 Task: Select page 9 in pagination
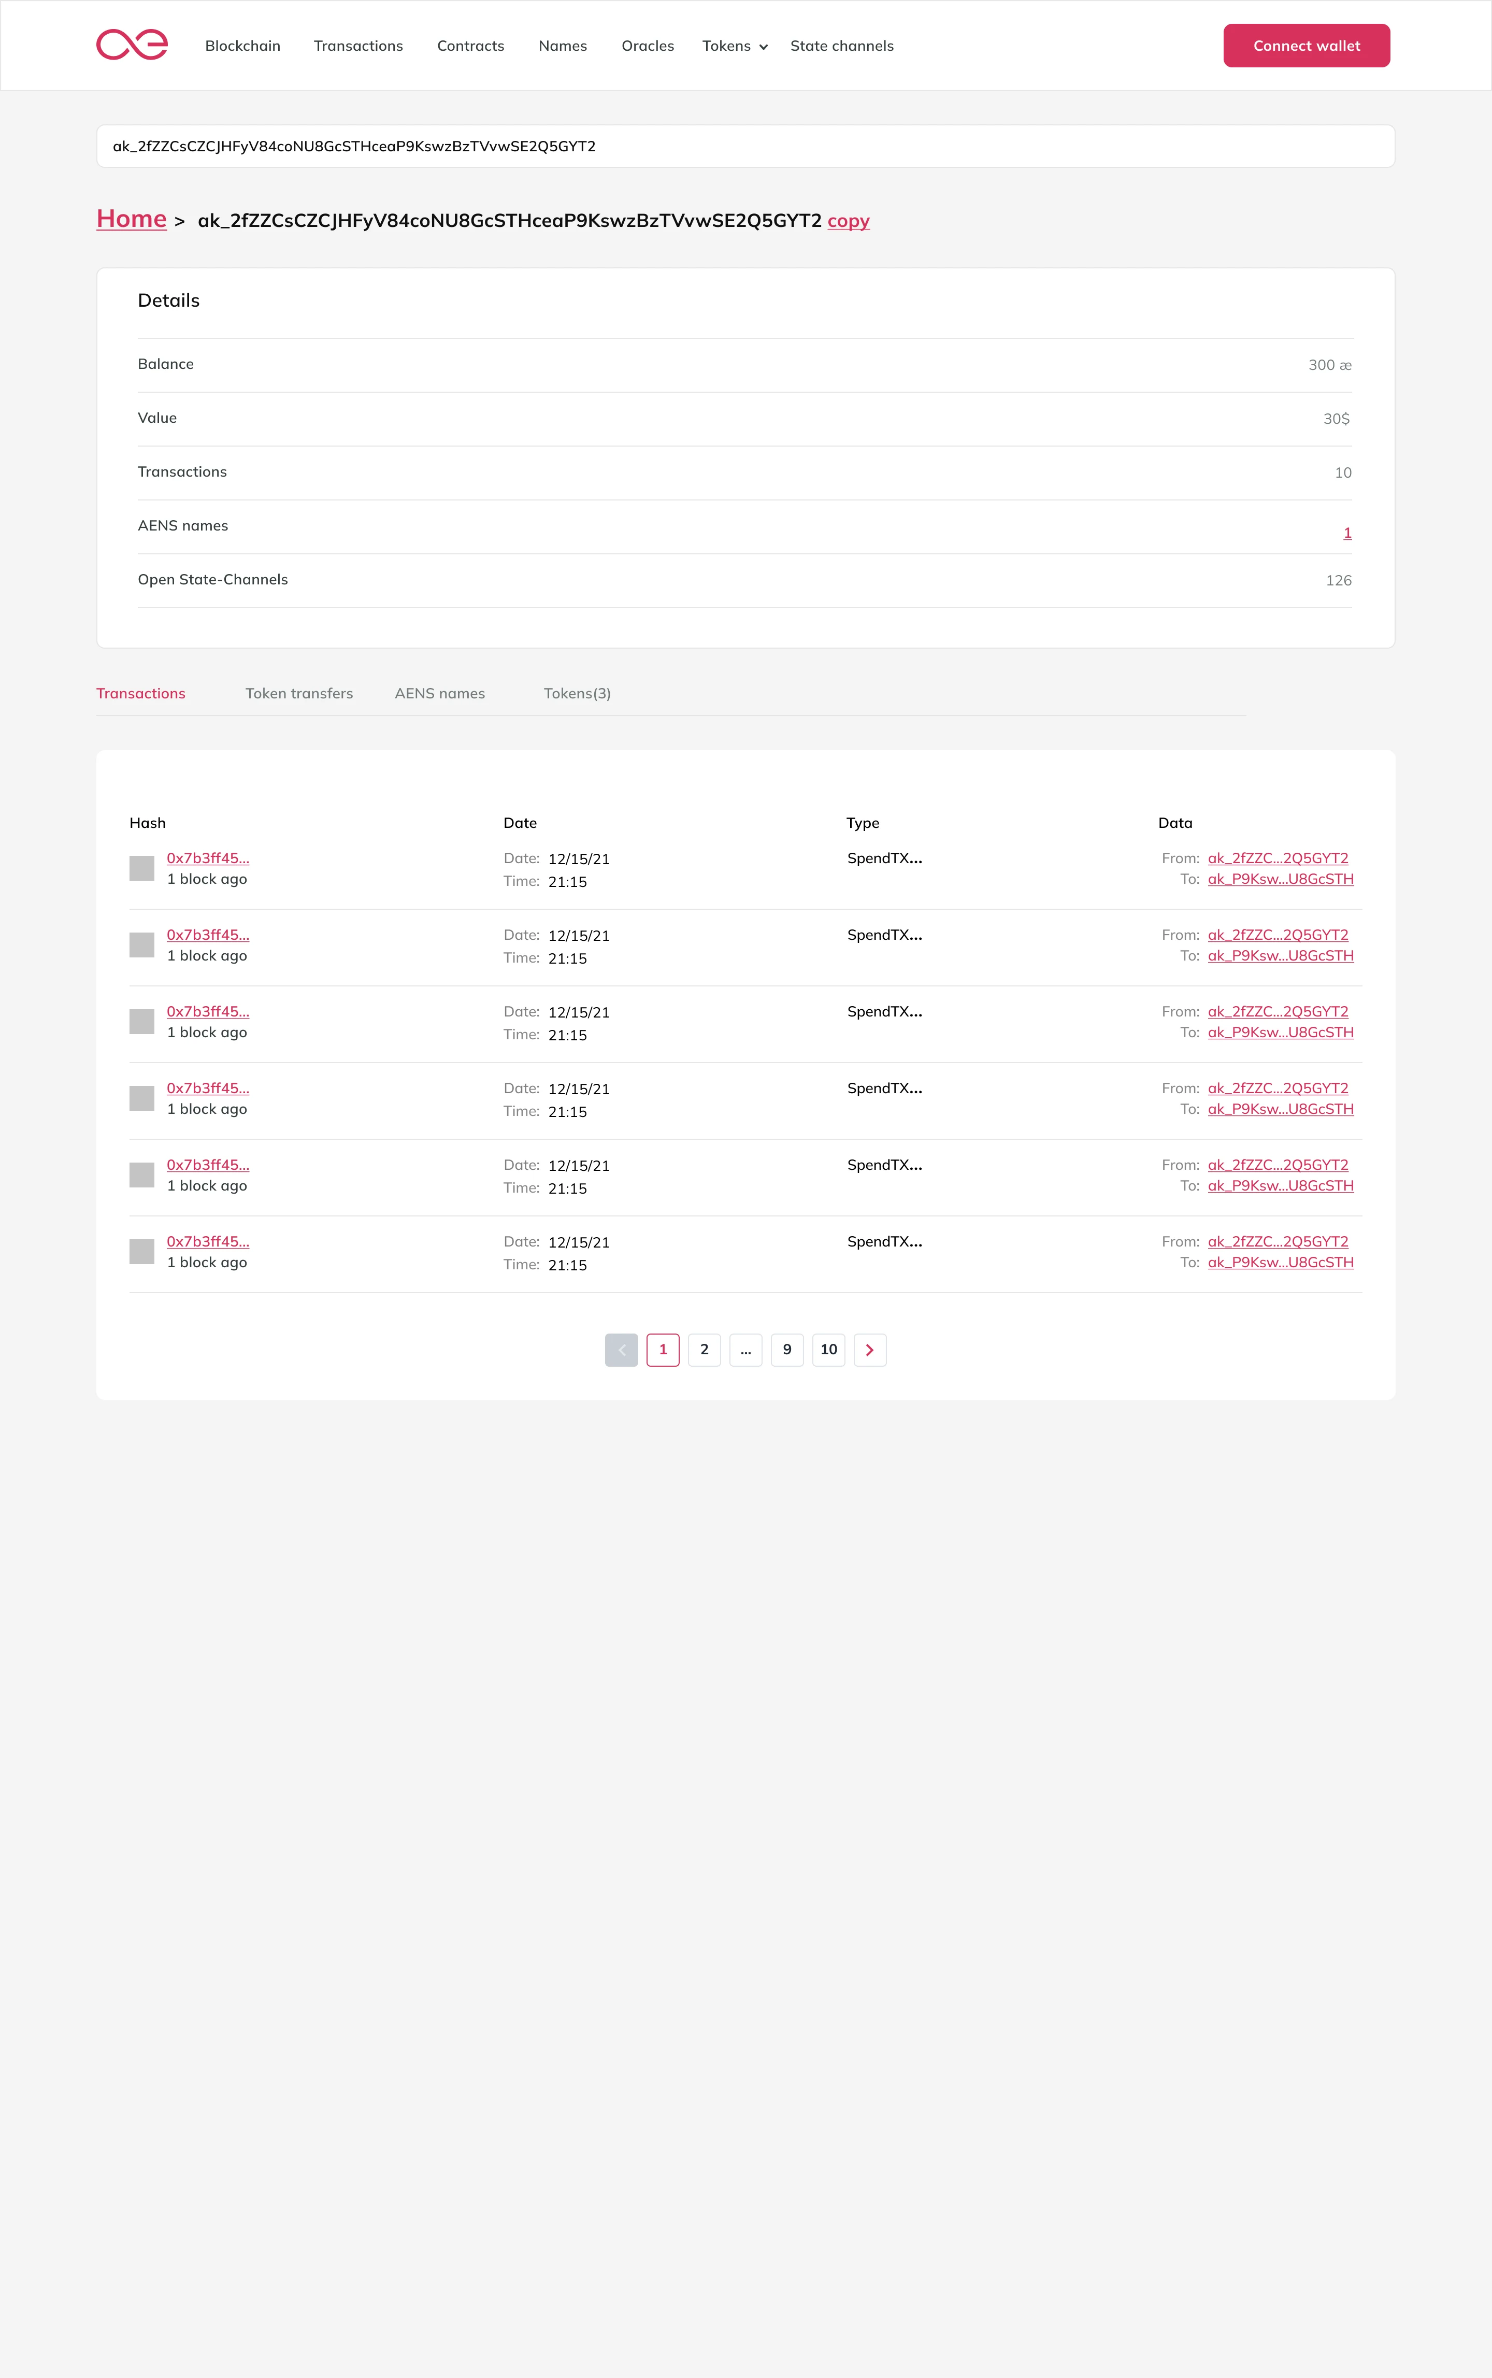[x=787, y=1350]
